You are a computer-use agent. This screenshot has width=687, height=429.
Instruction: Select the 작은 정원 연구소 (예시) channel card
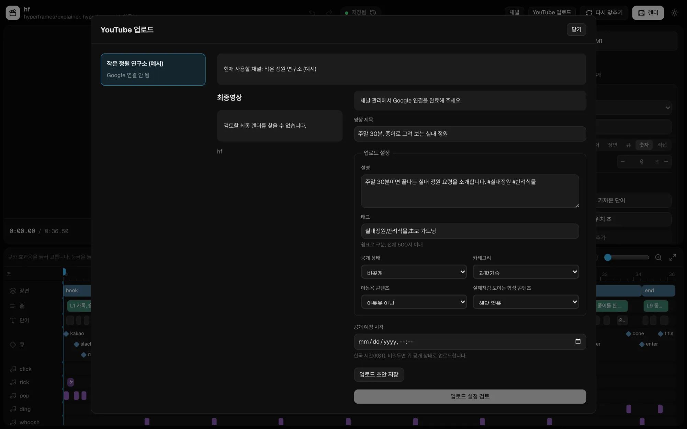153,69
